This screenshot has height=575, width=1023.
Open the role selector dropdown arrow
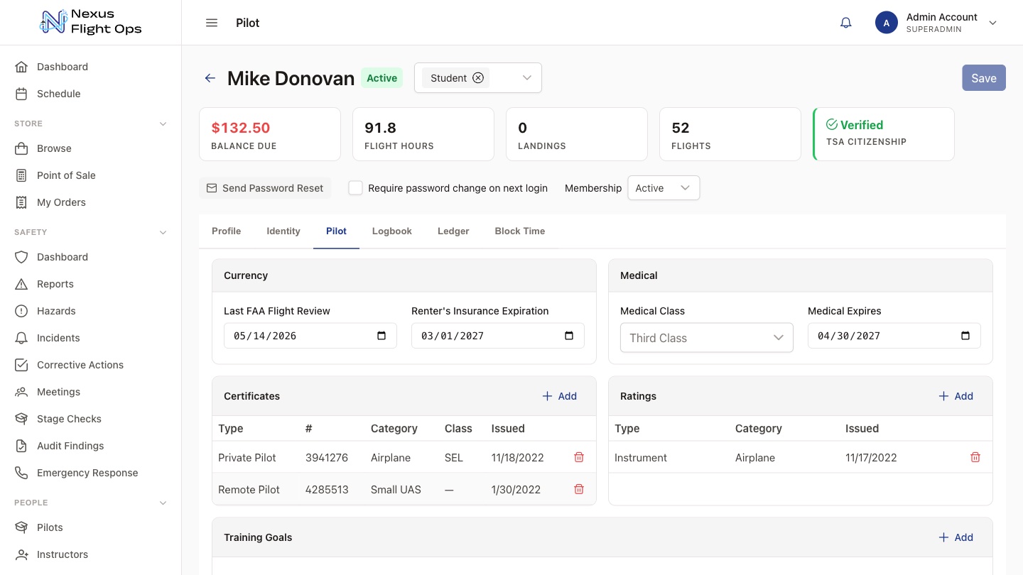[527, 78]
